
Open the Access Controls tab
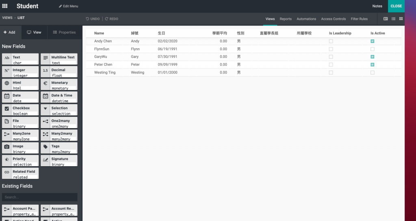pyautogui.click(x=333, y=19)
